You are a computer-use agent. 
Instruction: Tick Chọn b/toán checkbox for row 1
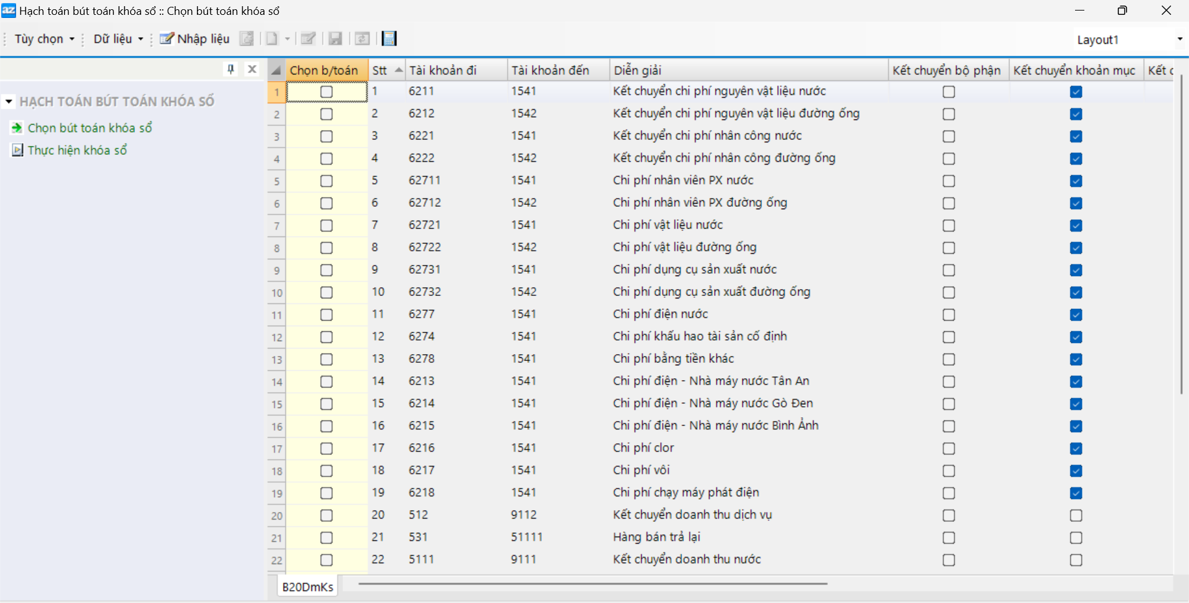point(326,92)
